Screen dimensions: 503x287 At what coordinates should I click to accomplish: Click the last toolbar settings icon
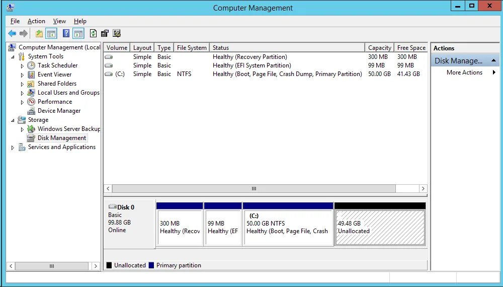[117, 33]
